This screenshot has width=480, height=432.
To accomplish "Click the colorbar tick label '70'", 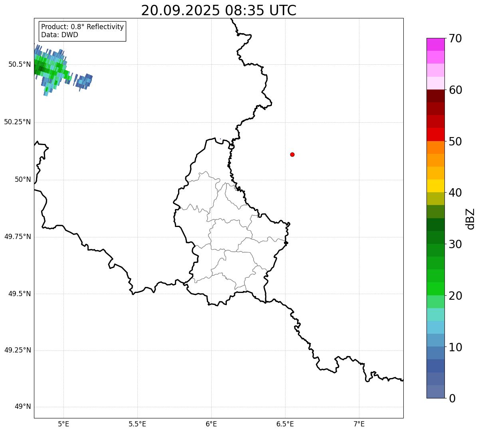I will click(455, 38).
